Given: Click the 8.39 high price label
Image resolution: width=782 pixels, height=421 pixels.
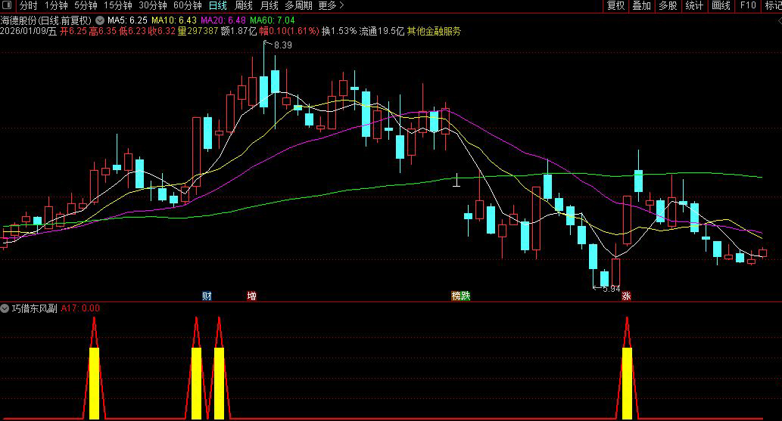Looking at the screenshot, I should tap(283, 45).
